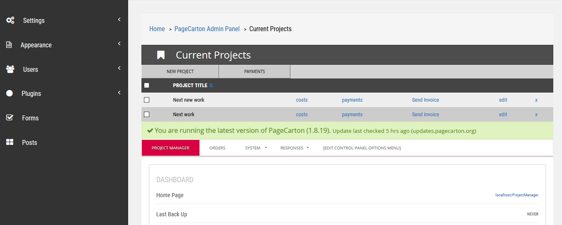Select the Project Manager tab

tap(170, 148)
